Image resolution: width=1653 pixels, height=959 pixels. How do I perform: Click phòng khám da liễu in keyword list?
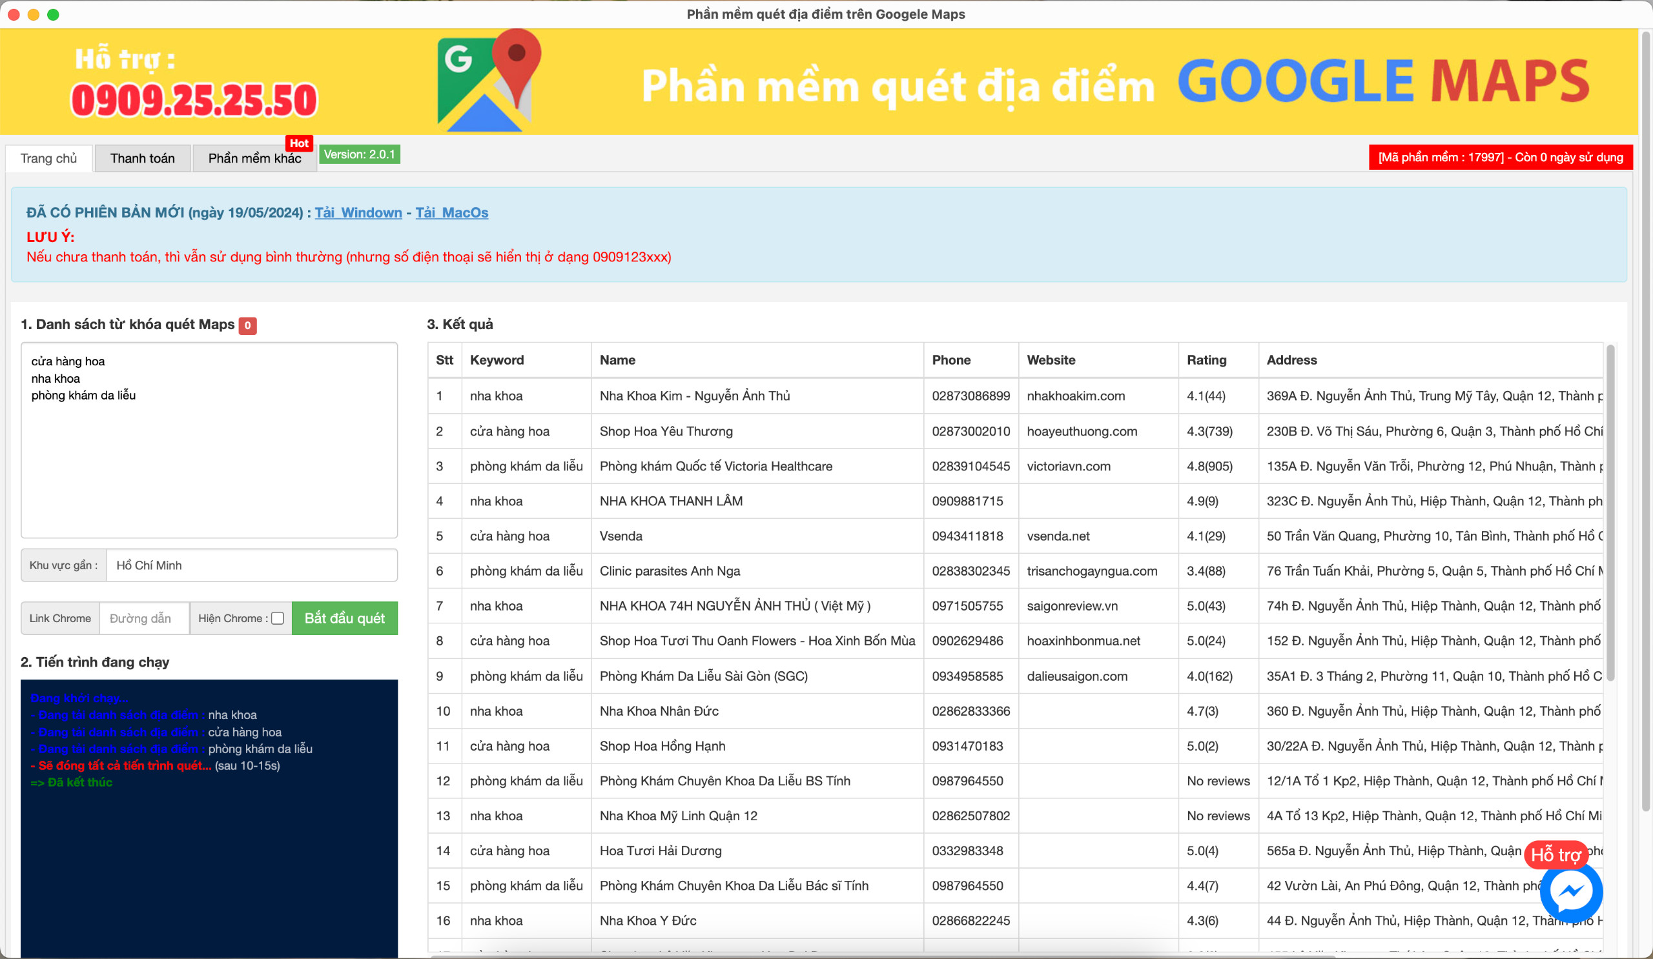[x=83, y=395]
